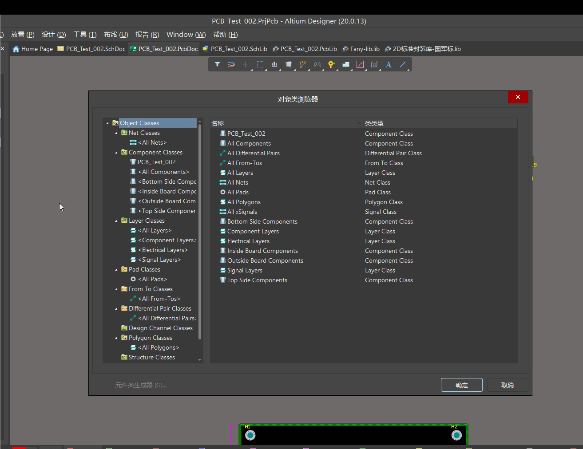Collapse the Layer Classes node

(116, 221)
